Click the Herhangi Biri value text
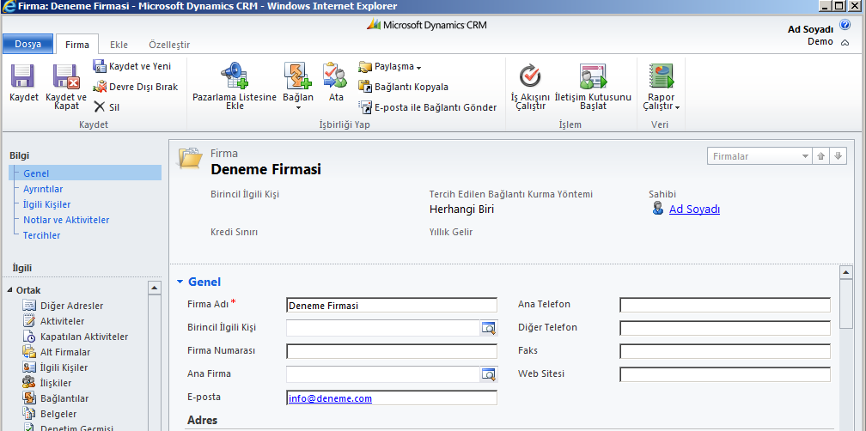This screenshot has height=431, width=866. (461, 209)
